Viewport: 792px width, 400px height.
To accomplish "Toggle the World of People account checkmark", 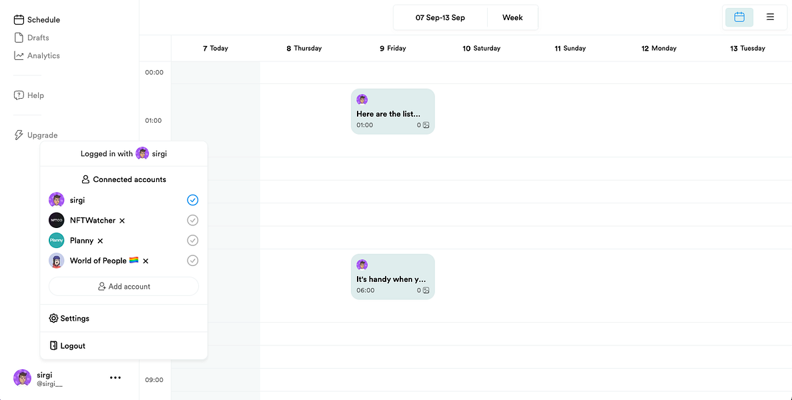I will [x=192, y=261].
